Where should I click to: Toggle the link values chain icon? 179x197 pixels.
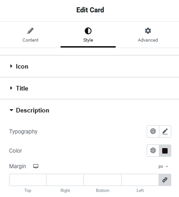click(x=165, y=180)
